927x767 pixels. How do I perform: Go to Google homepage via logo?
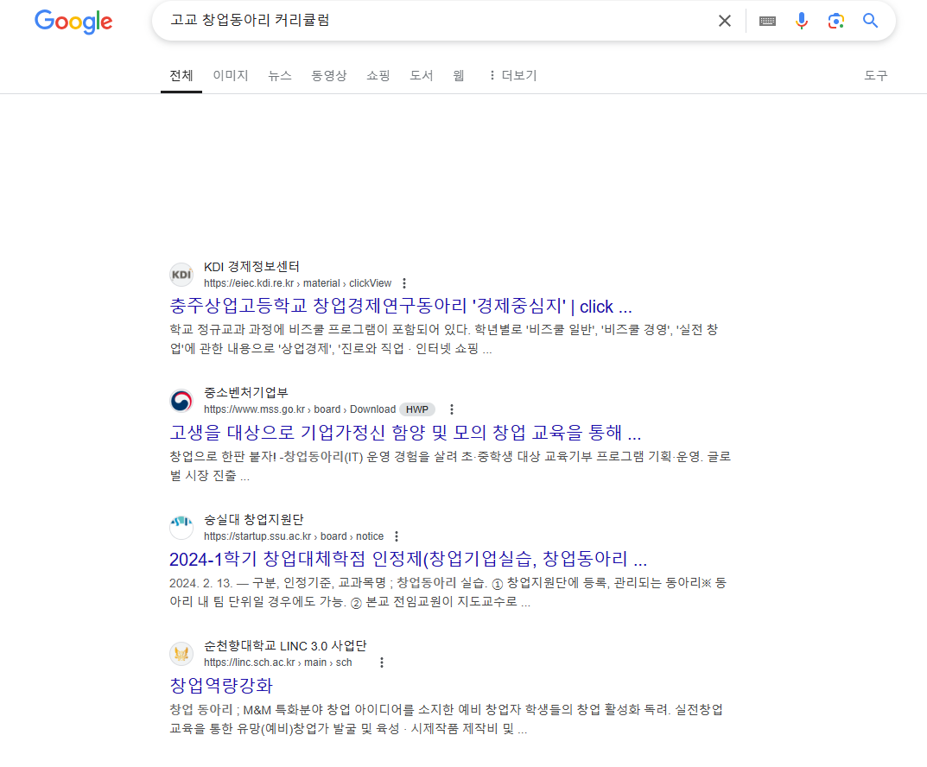tap(73, 22)
